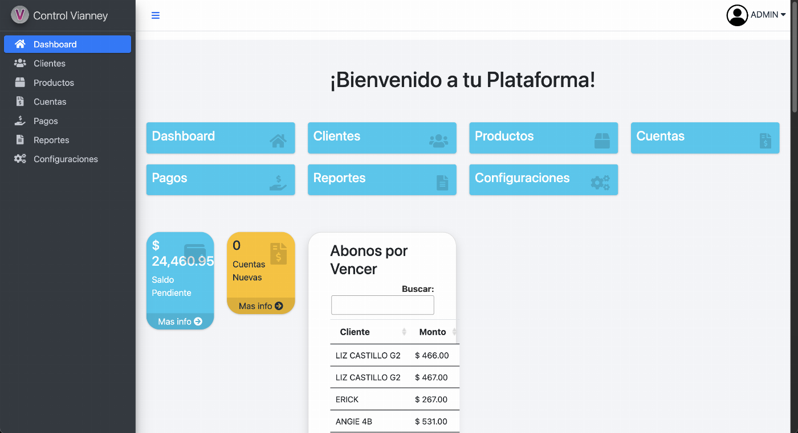Select the Productos box icon in sidebar
The width and height of the screenshot is (798, 433).
tap(19, 83)
